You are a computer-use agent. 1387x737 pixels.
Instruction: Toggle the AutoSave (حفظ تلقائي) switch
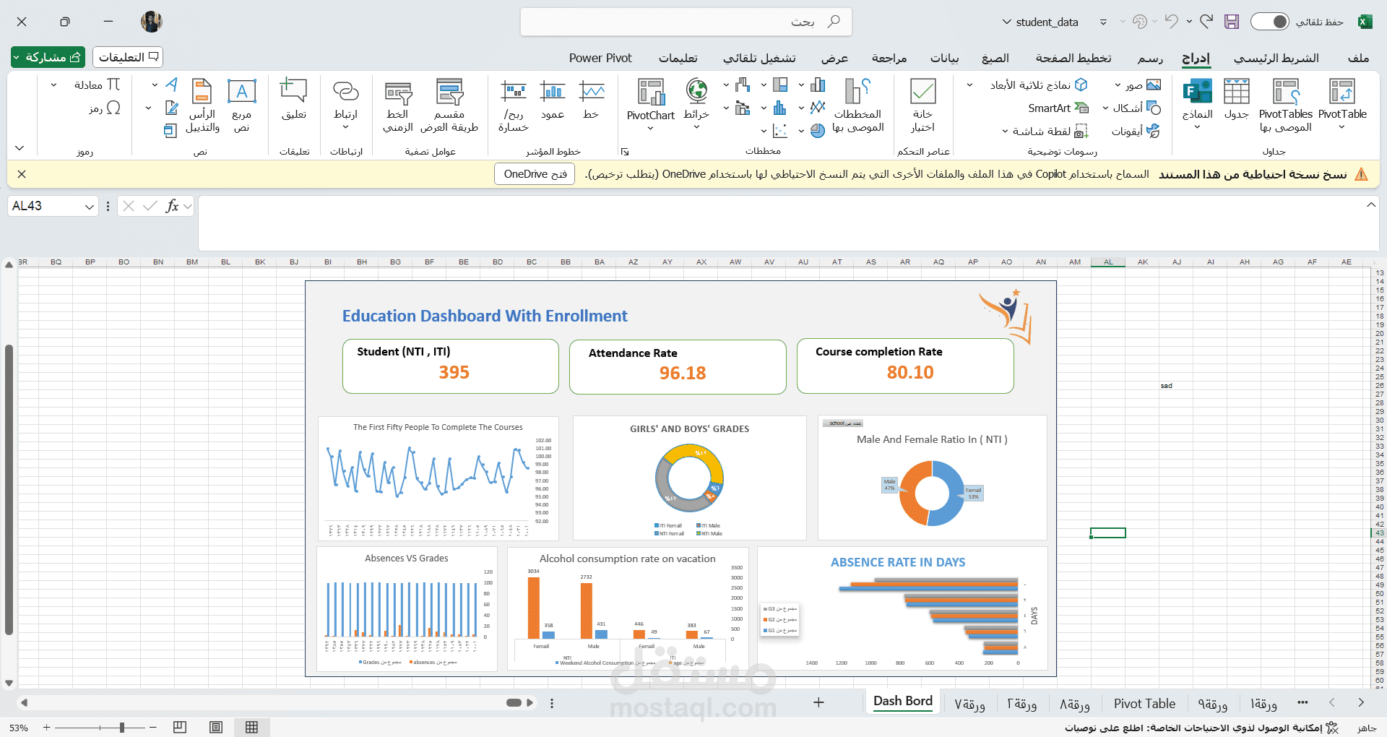click(1269, 22)
